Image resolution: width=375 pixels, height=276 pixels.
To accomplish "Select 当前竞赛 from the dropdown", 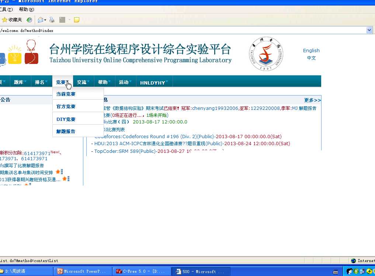I will pyautogui.click(x=78, y=94).
